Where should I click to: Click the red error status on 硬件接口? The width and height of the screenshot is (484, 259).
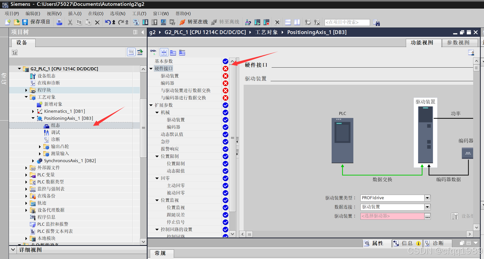point(225,69)
